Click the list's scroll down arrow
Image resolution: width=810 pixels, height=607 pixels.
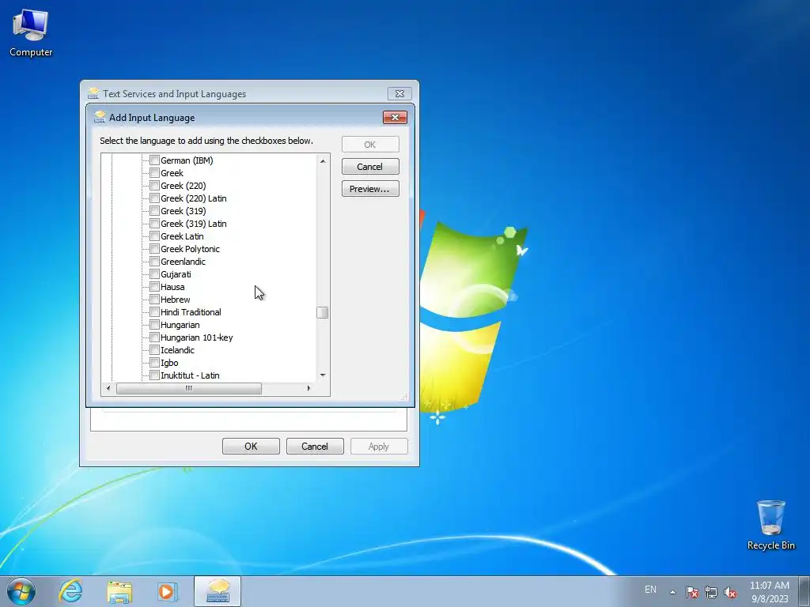pos(323,375)
